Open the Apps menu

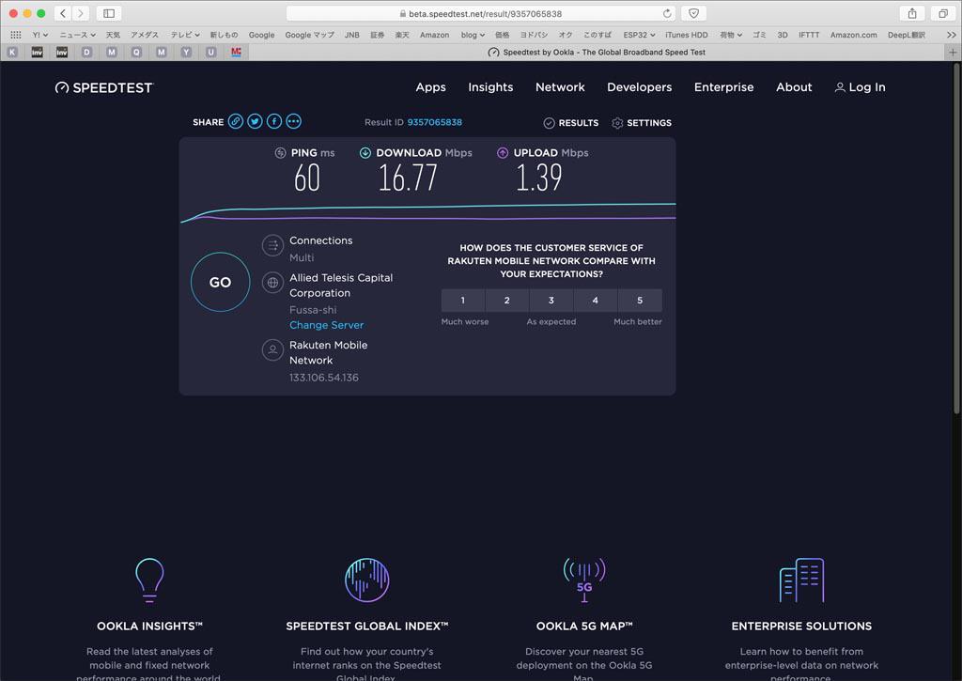pyautogui.click(x=430, y=87)
